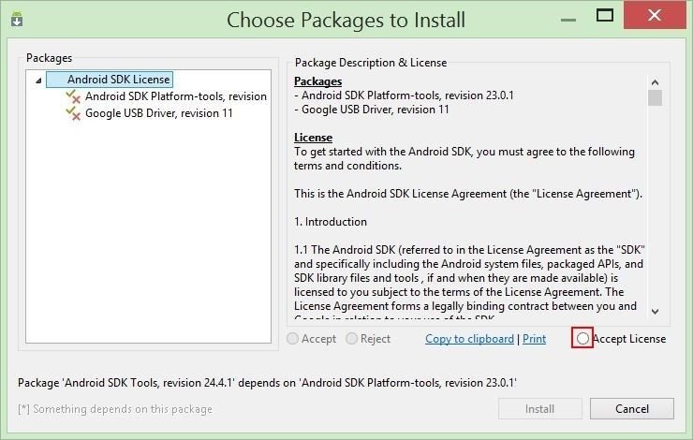Click status icon beside Google USB Driver
The height and width of the screenshot is (440, 693).
tap(73, 113)
